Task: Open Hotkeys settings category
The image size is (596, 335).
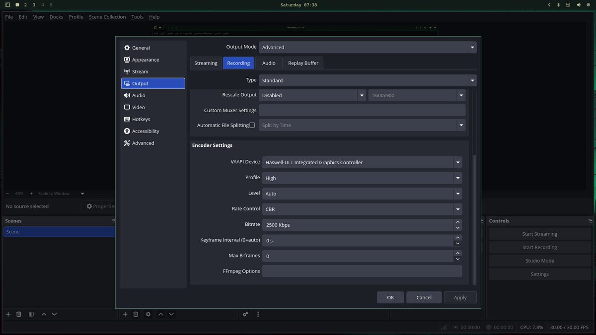Action: pyautogui.click(x=153, y=119)
